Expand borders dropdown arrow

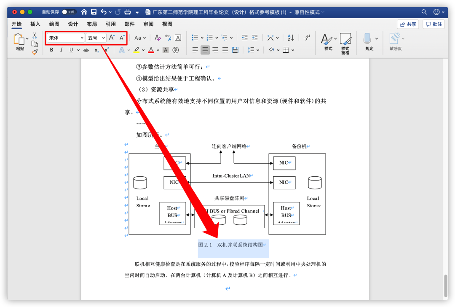293,50
